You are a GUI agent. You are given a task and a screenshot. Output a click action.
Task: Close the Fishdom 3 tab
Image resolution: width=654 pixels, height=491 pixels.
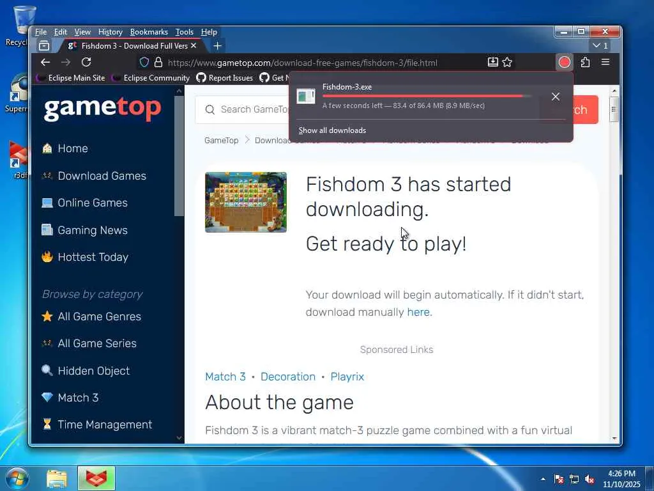point(194,45)
